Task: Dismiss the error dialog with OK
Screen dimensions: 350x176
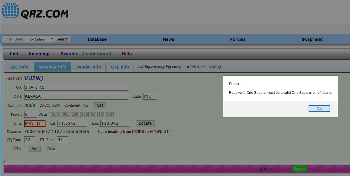Action: pos(319,108)
